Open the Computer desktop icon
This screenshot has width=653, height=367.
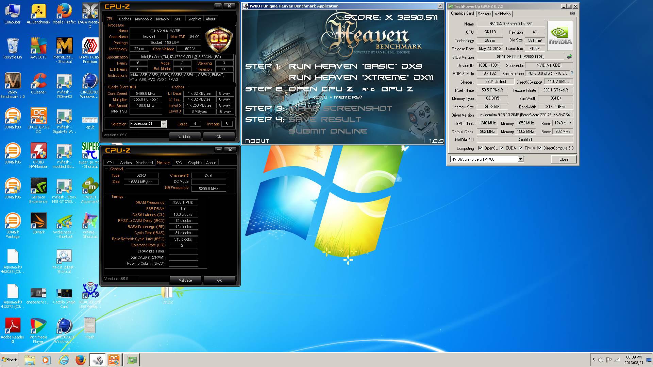13,14
